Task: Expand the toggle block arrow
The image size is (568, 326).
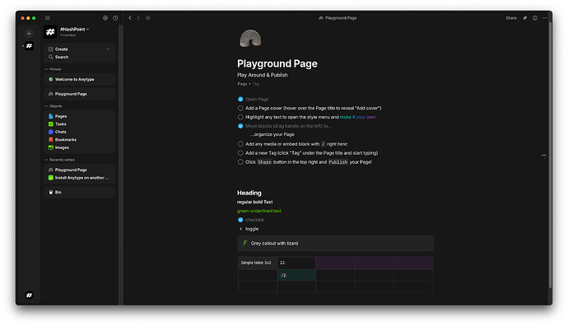Action: (x=240, y=229)
